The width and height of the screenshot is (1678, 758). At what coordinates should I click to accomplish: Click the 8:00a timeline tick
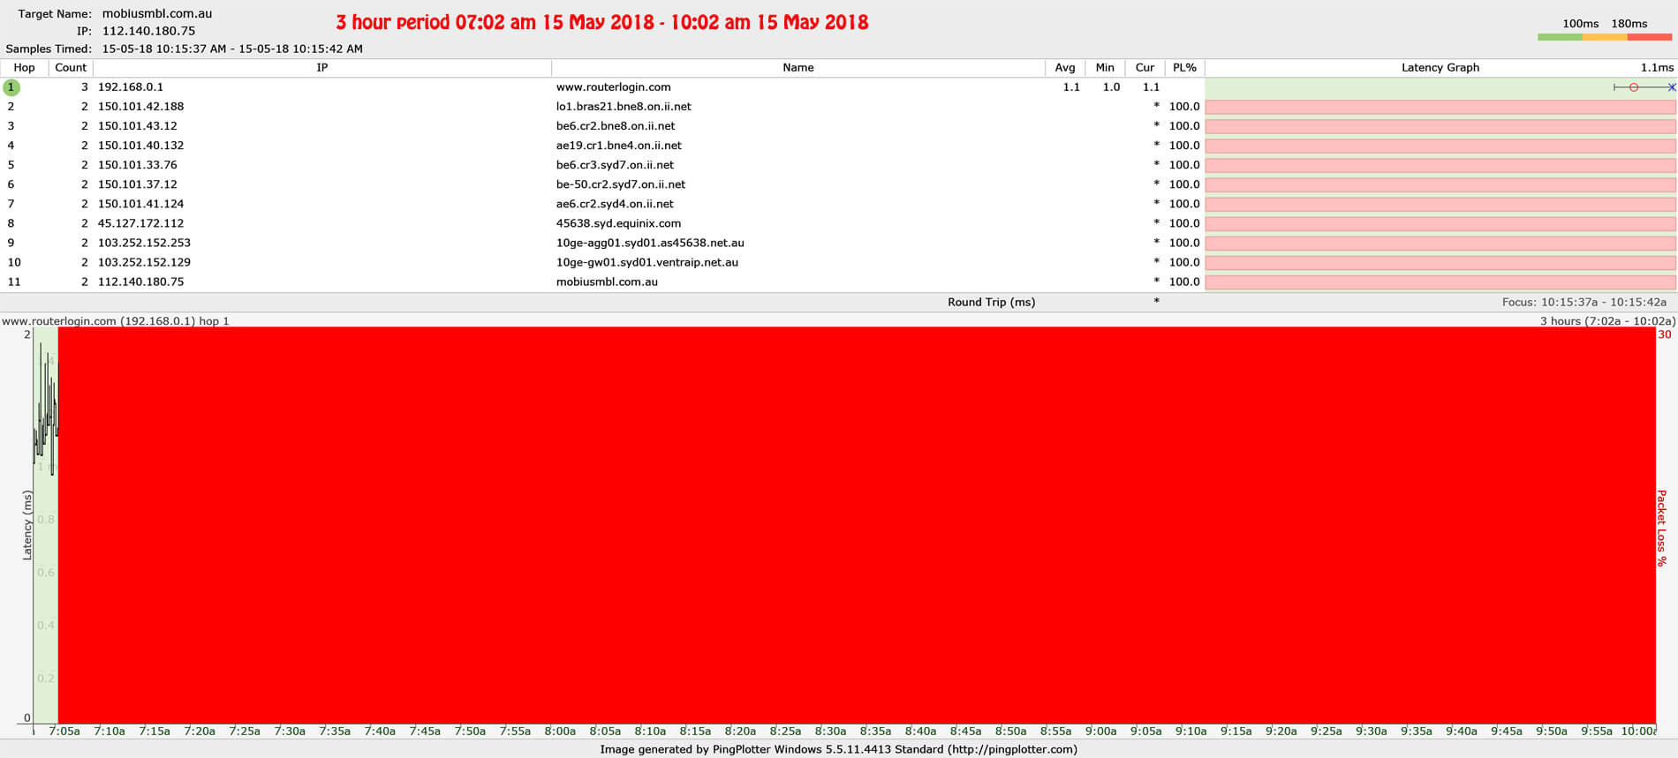point(560,732)
